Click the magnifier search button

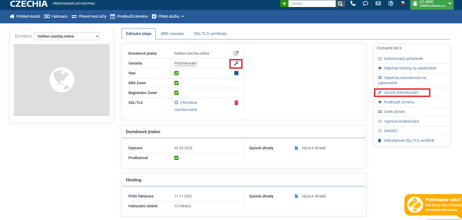[340, 4]
